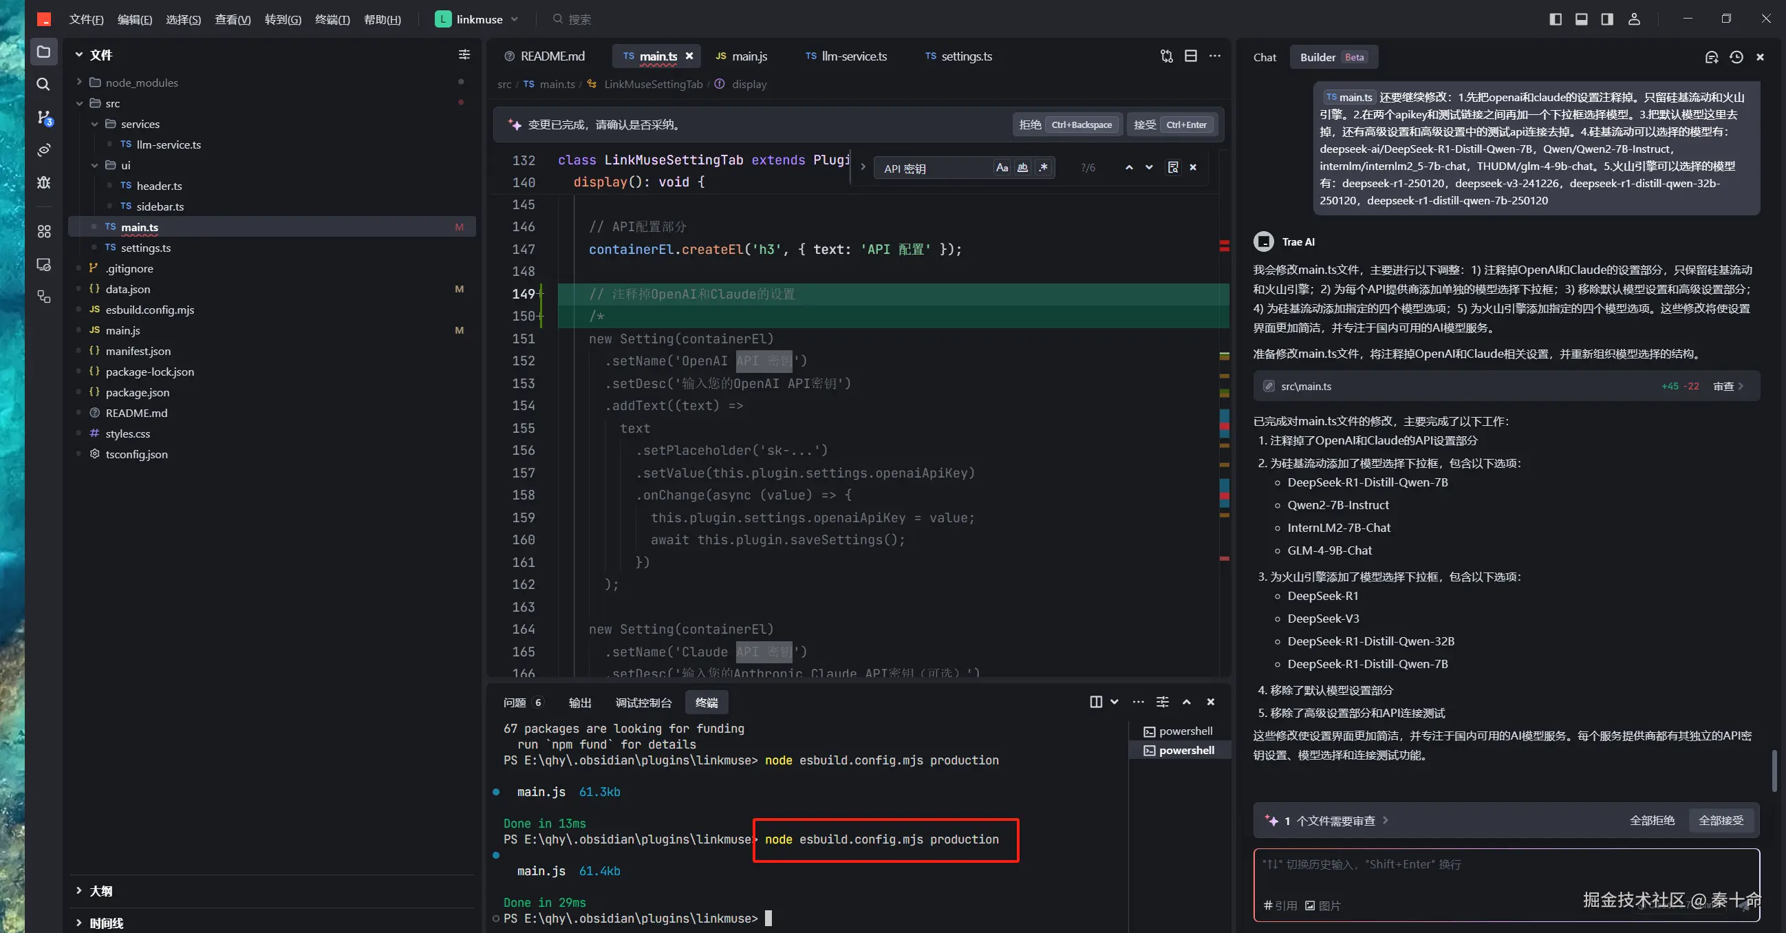
Task: Open Source Control icon with badge
Action: point(43,117)
